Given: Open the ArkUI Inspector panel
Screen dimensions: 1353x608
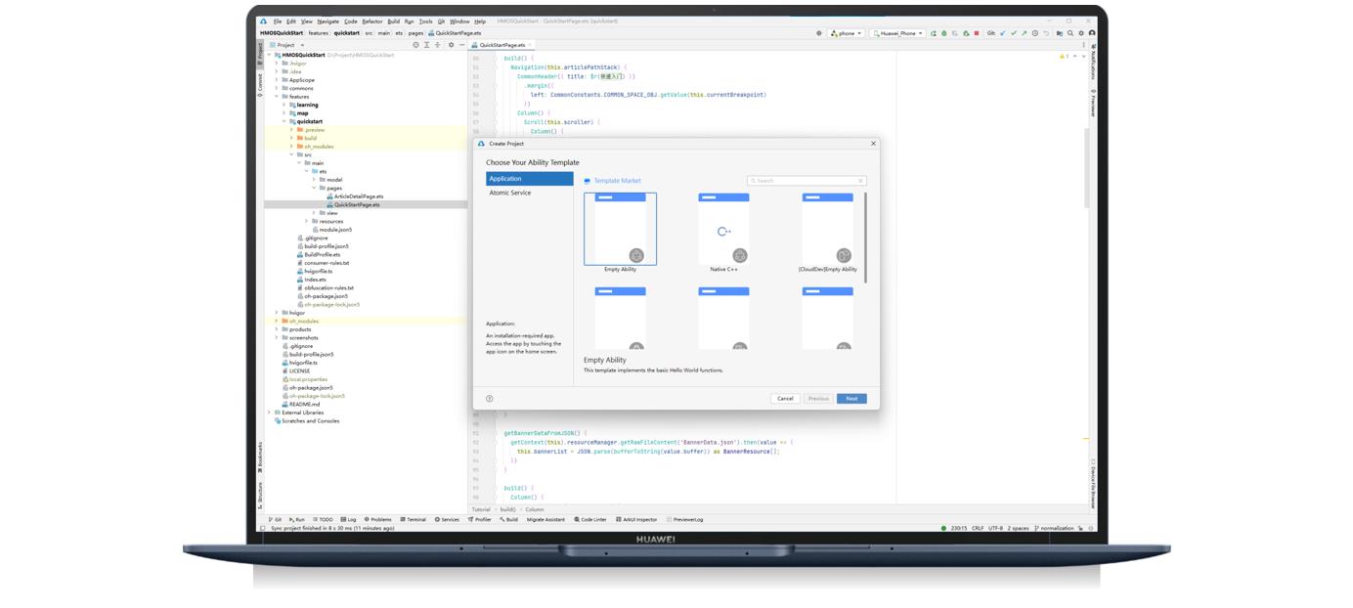Looking at the screenshot, I should click(x=636, y=520).
